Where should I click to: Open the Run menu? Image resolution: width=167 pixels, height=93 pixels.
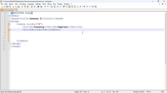point(55,4)
